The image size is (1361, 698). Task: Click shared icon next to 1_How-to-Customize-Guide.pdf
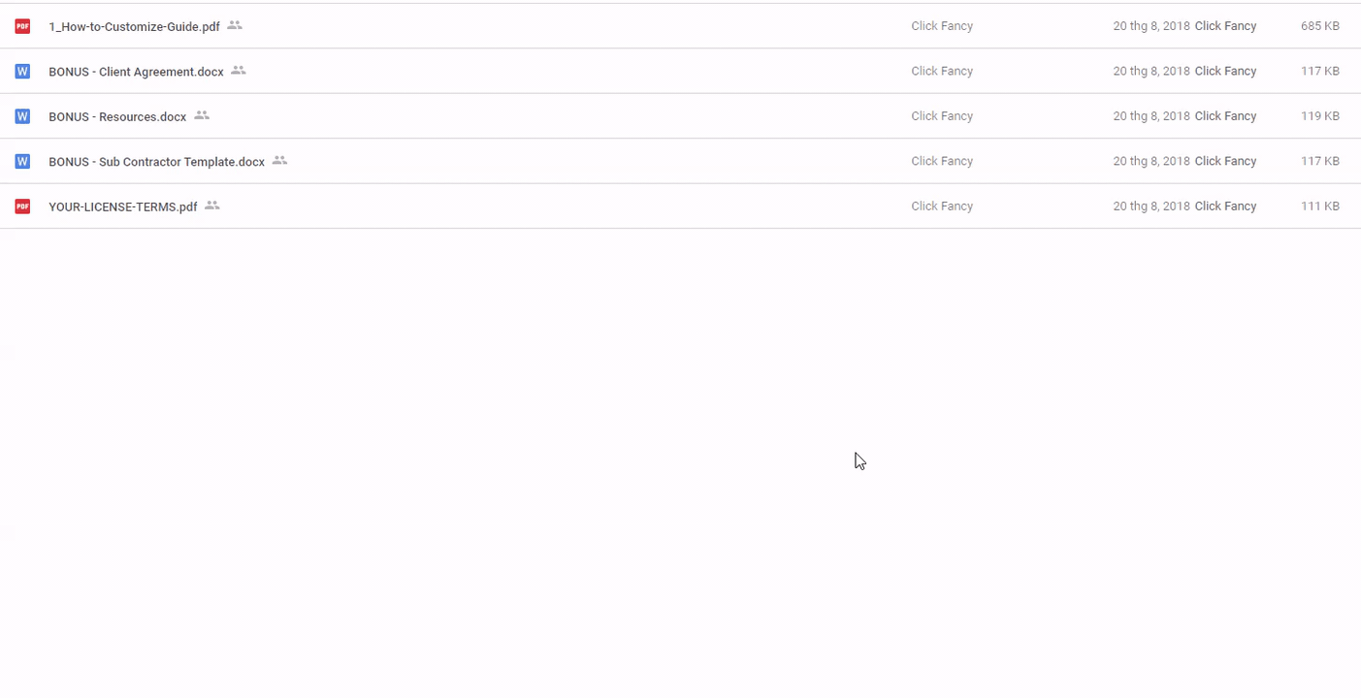click(235, 26)
